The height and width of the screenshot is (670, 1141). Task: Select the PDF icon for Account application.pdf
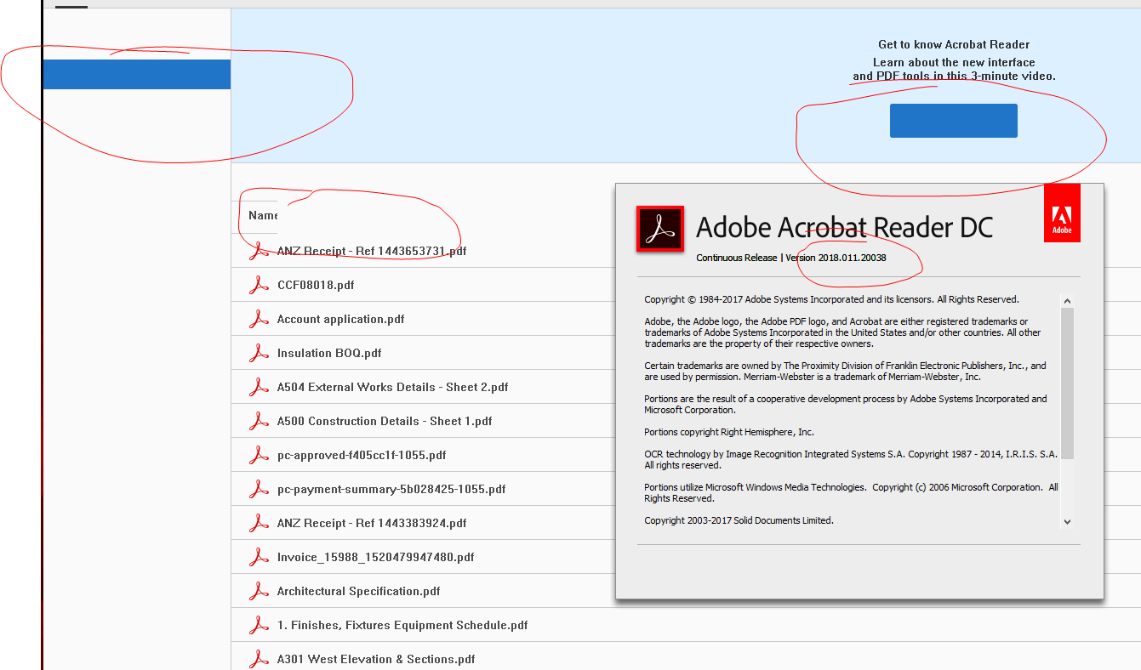pyautogui.click(x=259, y=319)
